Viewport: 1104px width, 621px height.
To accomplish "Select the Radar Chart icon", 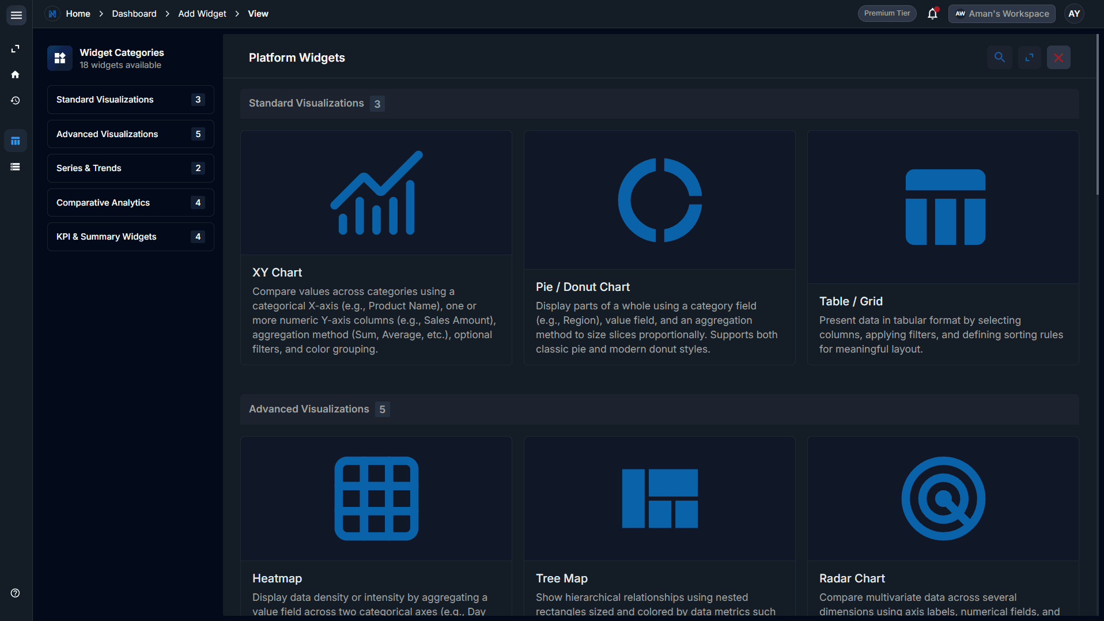I will [x=943, y=498].
